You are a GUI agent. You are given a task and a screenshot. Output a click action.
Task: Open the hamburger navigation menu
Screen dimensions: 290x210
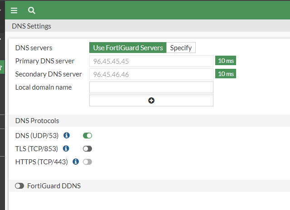pos(14,10)
